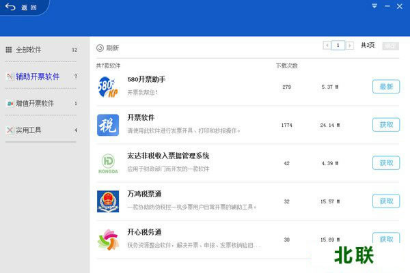Click the colorful 开心税务通 icon
This screenshot has height=273, width=410.
[108, 239]
